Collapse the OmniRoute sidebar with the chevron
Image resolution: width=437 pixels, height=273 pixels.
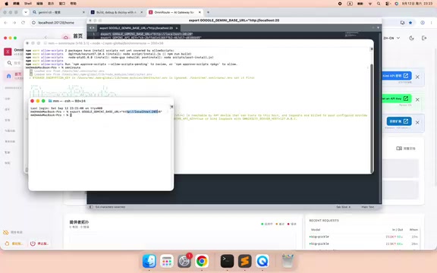tap(46, 37)
